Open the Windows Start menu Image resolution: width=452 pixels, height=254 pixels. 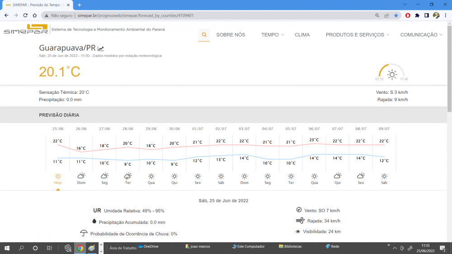[x=7, y=248]
